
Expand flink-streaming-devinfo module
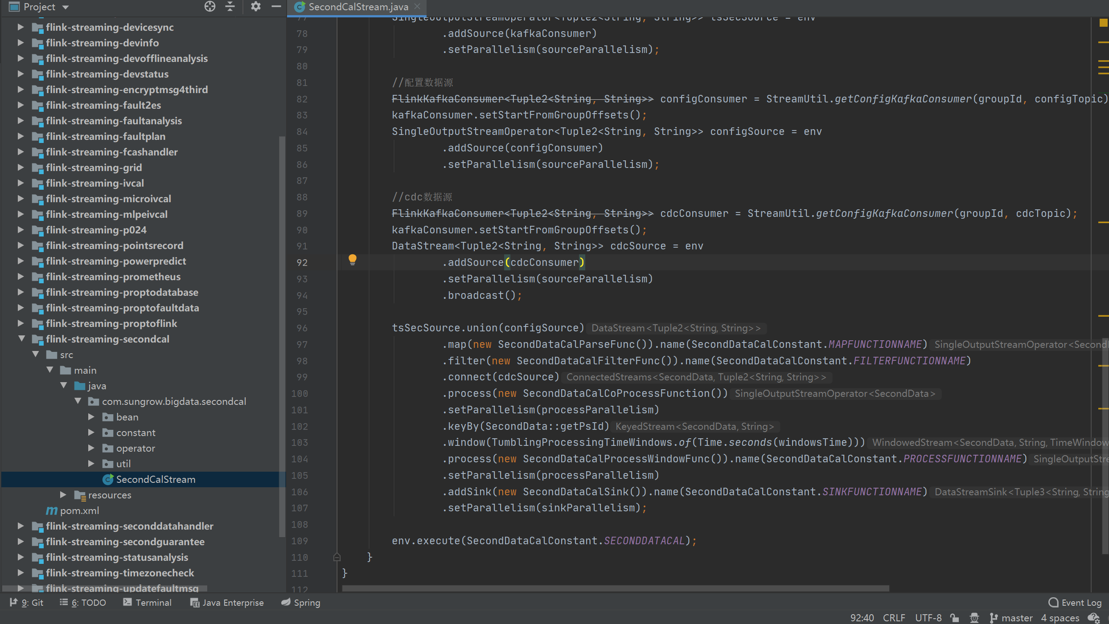click(21, 43)
